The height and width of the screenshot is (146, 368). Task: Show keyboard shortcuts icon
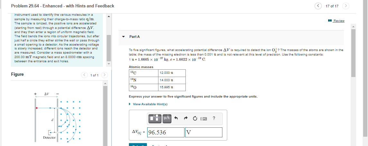pos(204,119)
